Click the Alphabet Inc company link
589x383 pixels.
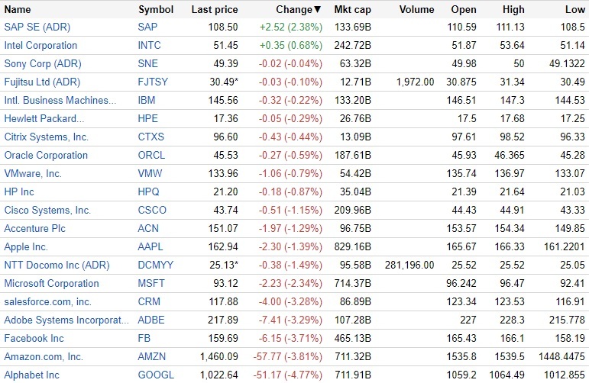pos(31,375)
